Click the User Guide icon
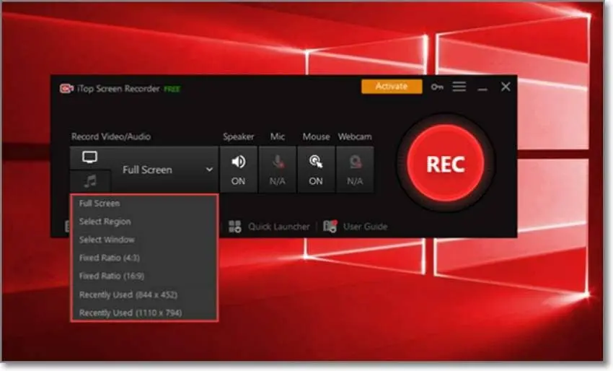Screen dimensions: 613x371 pos(330,226)
